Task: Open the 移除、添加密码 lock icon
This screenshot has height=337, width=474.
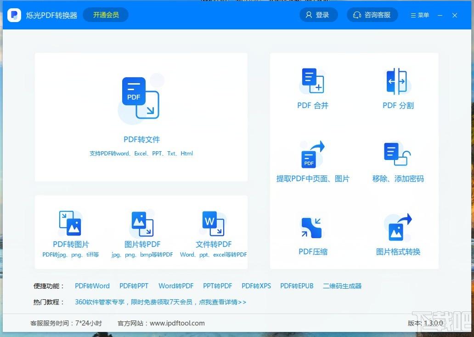Action: [397, 154]
